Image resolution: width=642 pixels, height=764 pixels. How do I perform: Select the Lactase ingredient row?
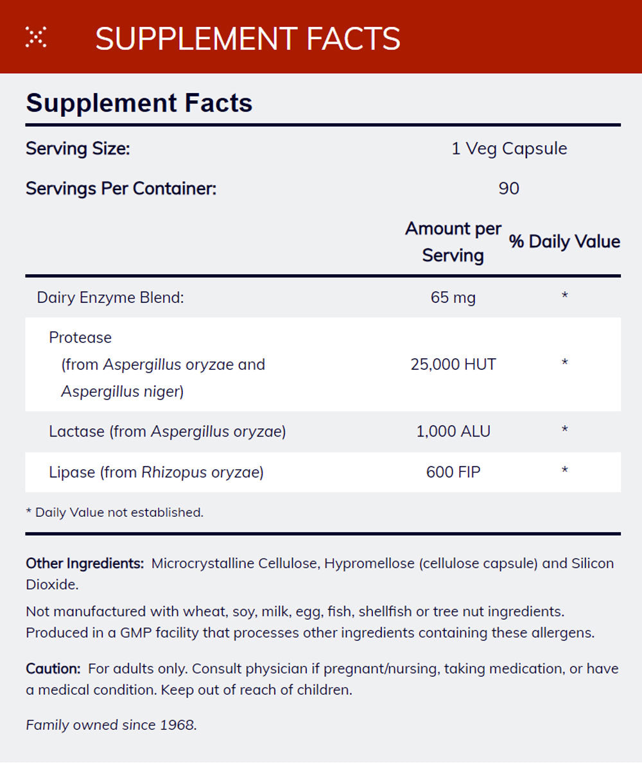[167, 431]
